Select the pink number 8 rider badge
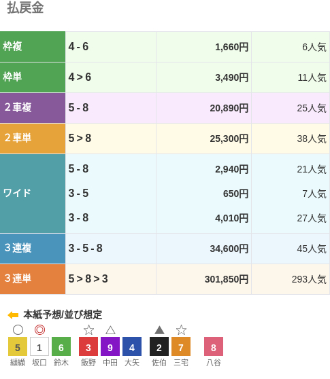This screenshot has width=330, height=379. click(214, 346)
